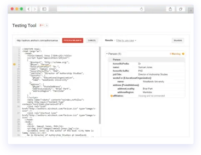Click Director of Authorship Studies value
The width and height of the screenshot is (201, 155).
153,74
